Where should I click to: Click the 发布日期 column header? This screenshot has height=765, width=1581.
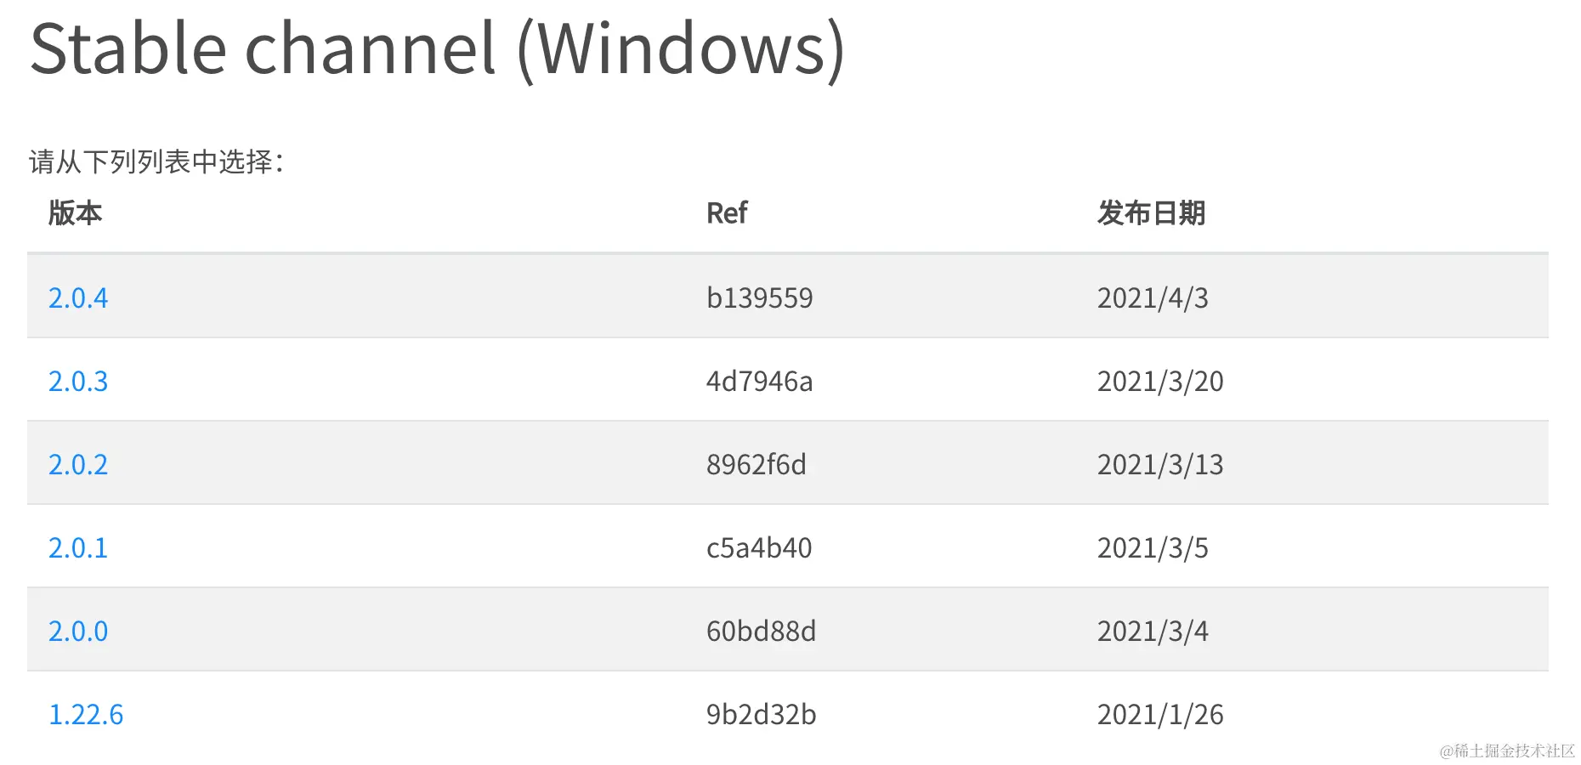tap(1152, 212)
